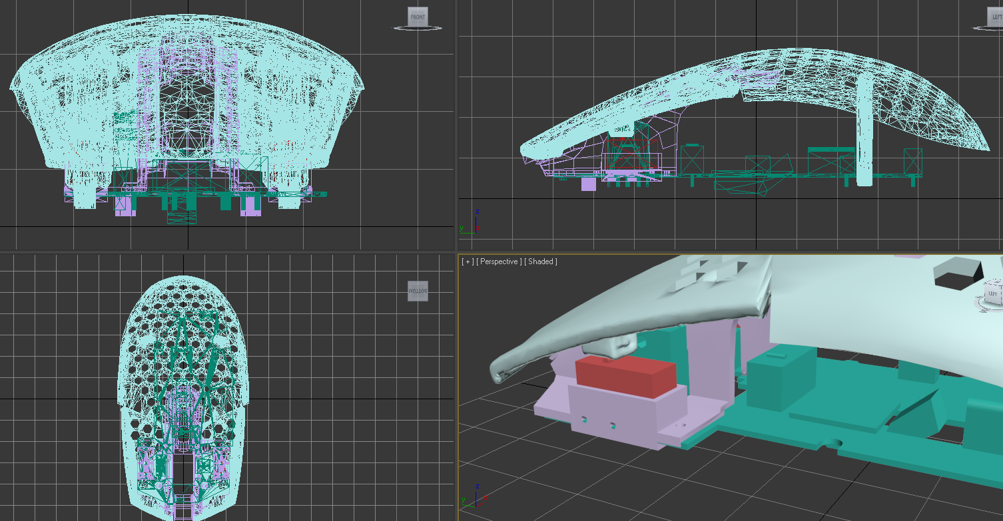Screen dimensions: 1003x521
Task: Click the mirrored BOTTOM ViewCube in the honeycomb viewport
Action: click(418, 291)
